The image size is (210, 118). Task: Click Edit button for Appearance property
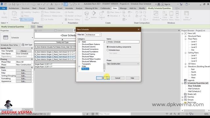pos(24,81)
